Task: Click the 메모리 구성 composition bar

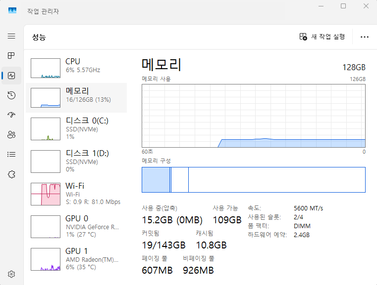Action: 253,180
